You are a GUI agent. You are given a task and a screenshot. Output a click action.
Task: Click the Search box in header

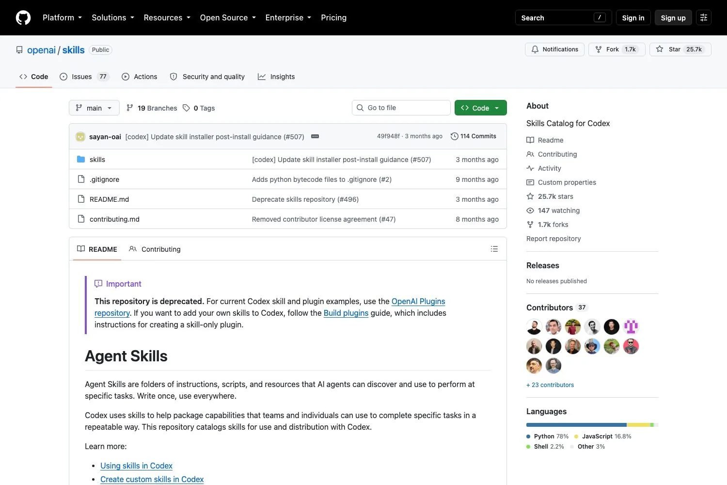pyautogui.click(x=564, y=17)
